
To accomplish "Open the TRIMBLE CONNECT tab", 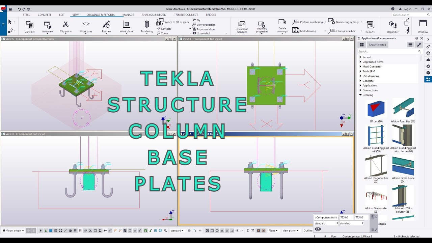I will point(186,15).
